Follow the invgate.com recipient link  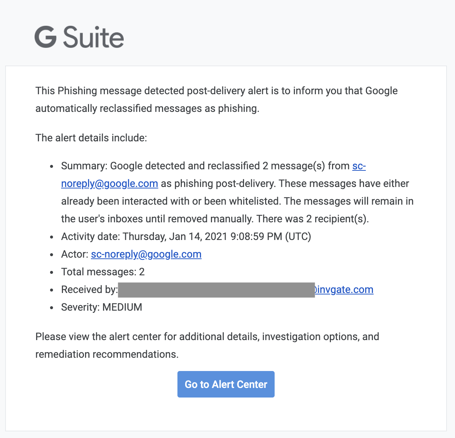[x=345, y=290]
